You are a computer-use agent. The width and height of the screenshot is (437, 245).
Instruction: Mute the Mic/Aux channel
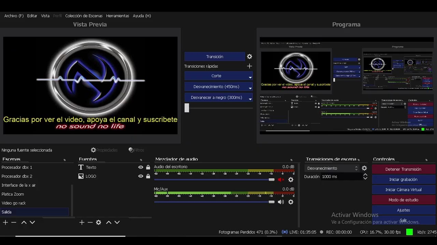point(281,202)
